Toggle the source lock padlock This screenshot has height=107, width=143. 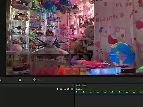[x=72, y=89]
